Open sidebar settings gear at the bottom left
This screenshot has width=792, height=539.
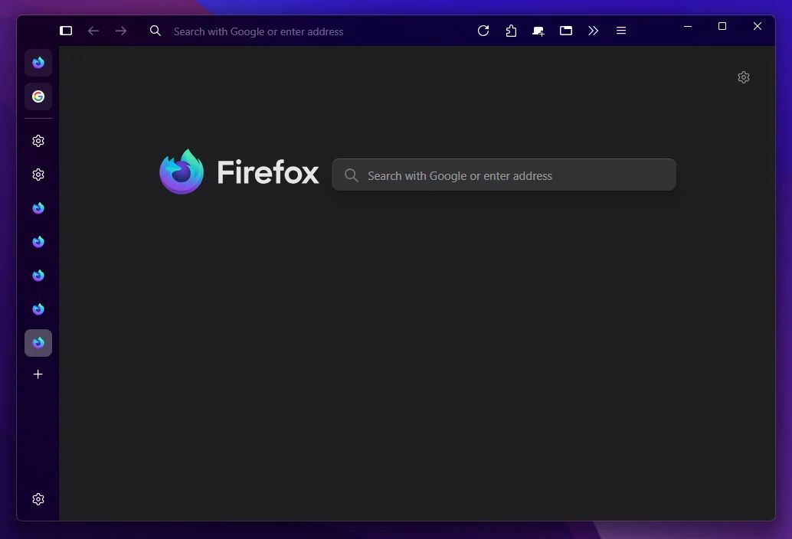point(38,499)
